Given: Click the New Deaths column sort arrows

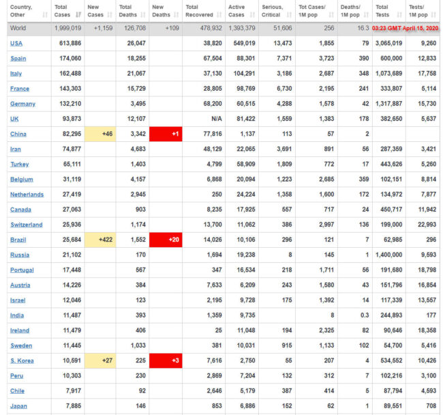Looking at the screenshot, I should tap(176, 14).
